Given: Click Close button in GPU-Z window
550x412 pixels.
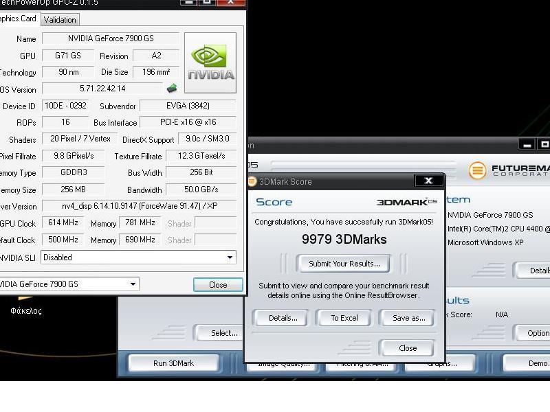Looking at the screenshot, I should tap(218, 285).
